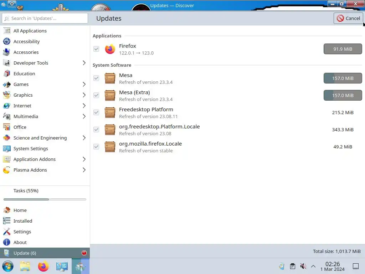Screen dimensions: 365x274
Task: Click the Games category icon
Action: tap(7, 84)
